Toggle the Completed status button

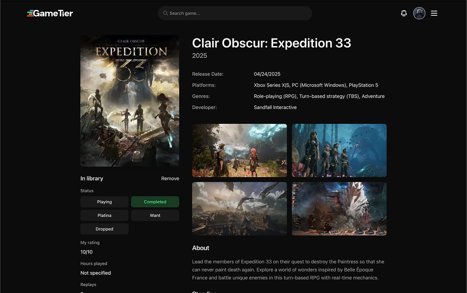[x=155, y=202]
